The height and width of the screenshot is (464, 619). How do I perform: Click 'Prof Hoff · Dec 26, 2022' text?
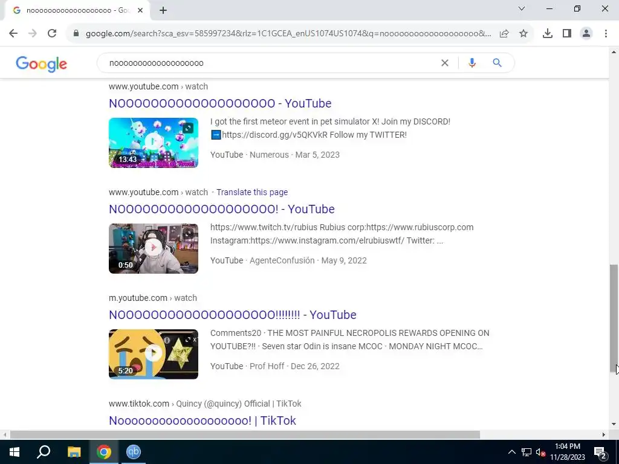click(x=294, y=366)
